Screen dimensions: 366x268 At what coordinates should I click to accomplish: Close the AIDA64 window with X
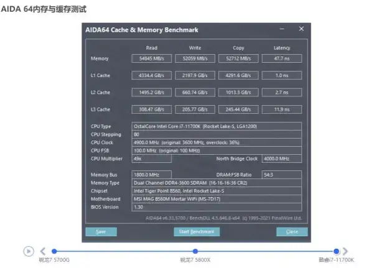(301, 29)
